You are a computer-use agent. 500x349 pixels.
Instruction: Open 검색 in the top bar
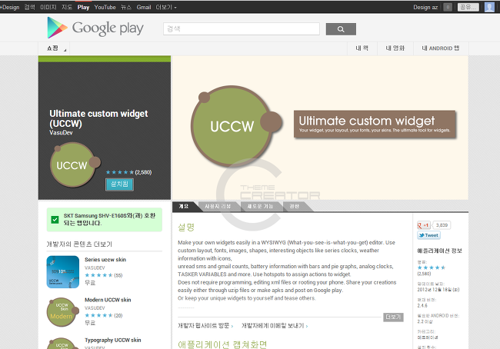30,7
